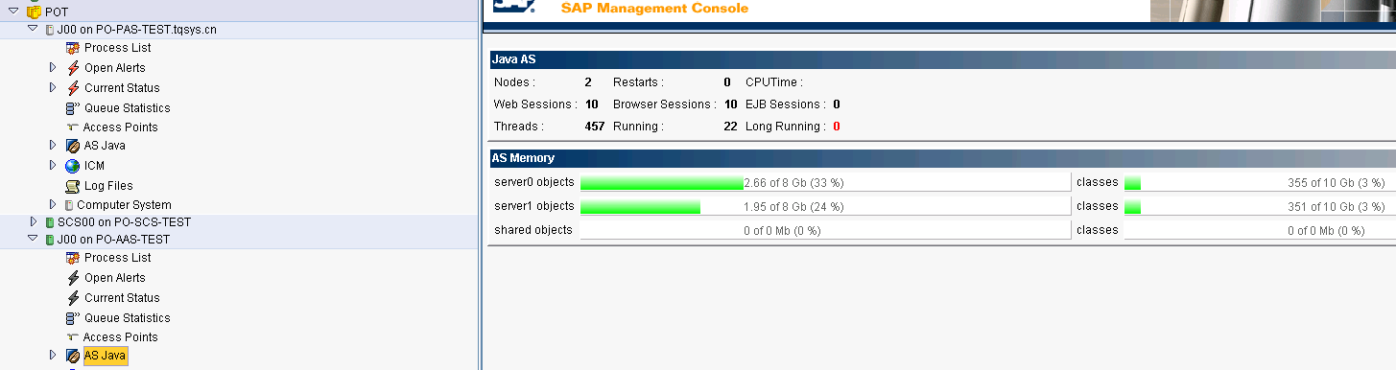Click Open Alerts lightning icon under PO-PAS-TEST
This screenshot has height=370, width=1396.
click(73, 67)
